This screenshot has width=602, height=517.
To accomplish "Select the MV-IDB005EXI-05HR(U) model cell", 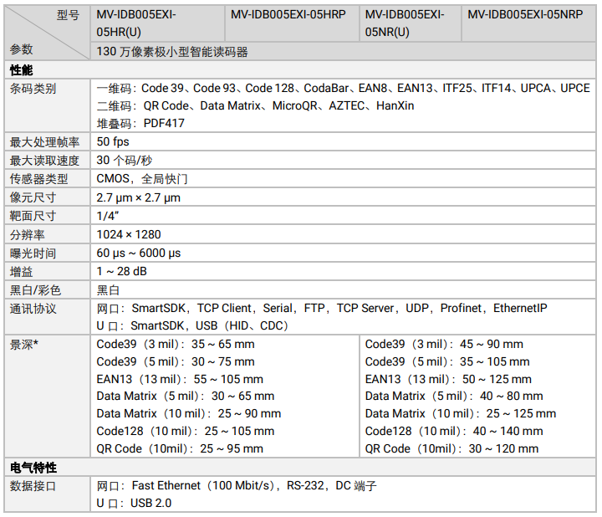I will point(138,23).
